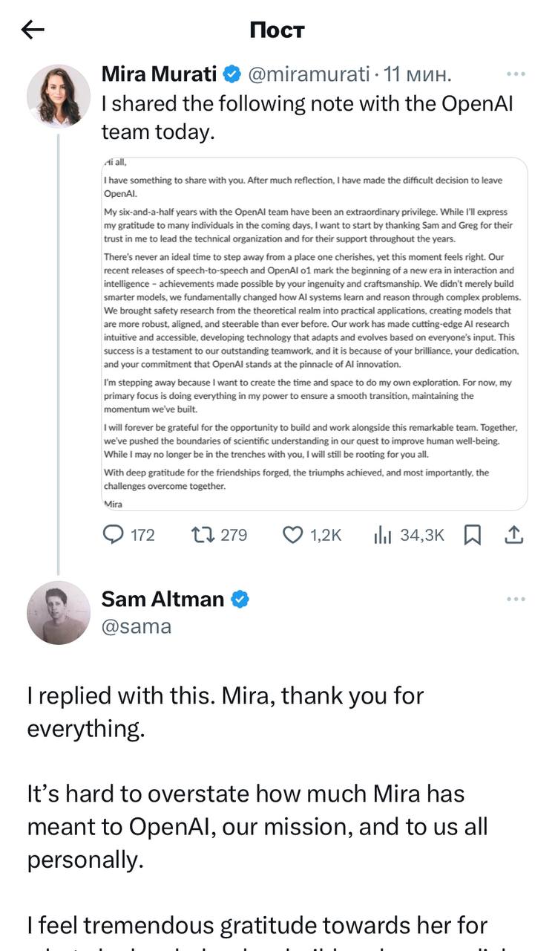Share the post via upload arrow icon
The height and width of the screenshot is (951, 555).
pos(515,535)
